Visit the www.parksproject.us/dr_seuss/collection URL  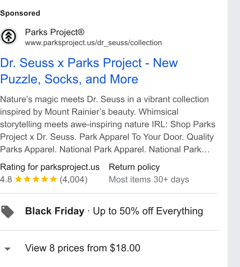[x=93, y=43]
